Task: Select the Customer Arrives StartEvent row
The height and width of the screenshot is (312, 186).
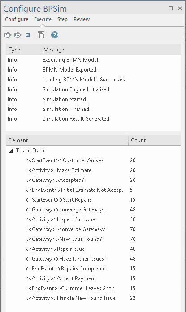Action: coord(93,160)
